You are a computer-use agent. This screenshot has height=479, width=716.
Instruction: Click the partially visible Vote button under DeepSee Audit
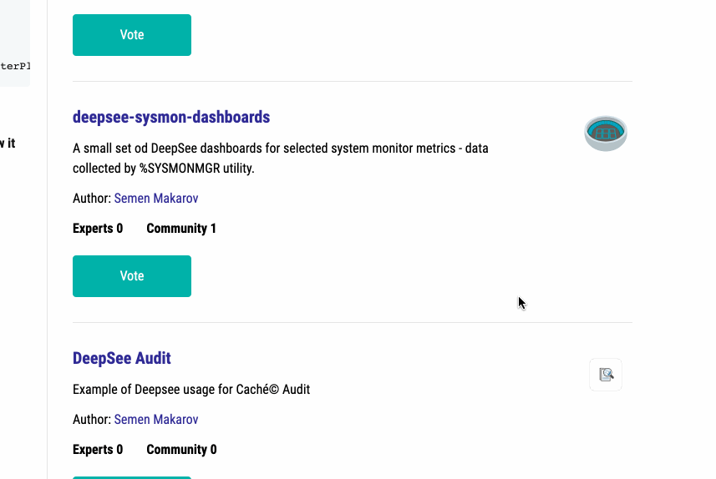pos(132,476)
